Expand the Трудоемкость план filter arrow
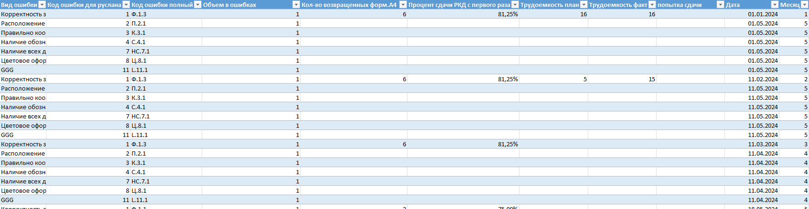809x209 pixels. [584, 5]
